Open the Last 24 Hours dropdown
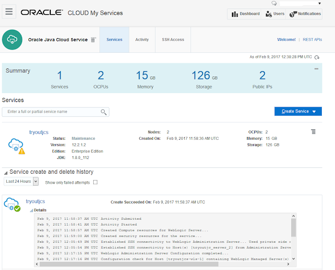The width and height of the screenshot is (335, 270). (21, 182)
